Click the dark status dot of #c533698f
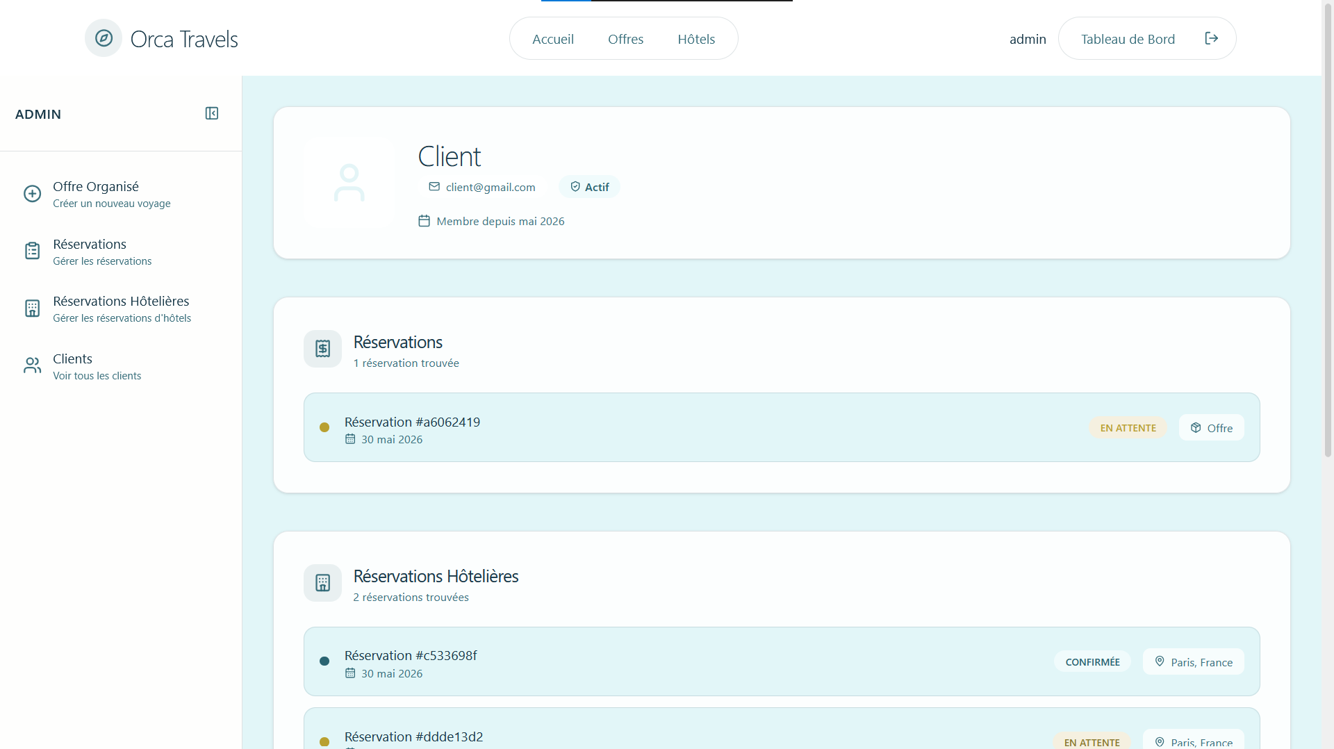 pyautogui.click(x=324, y=661)
